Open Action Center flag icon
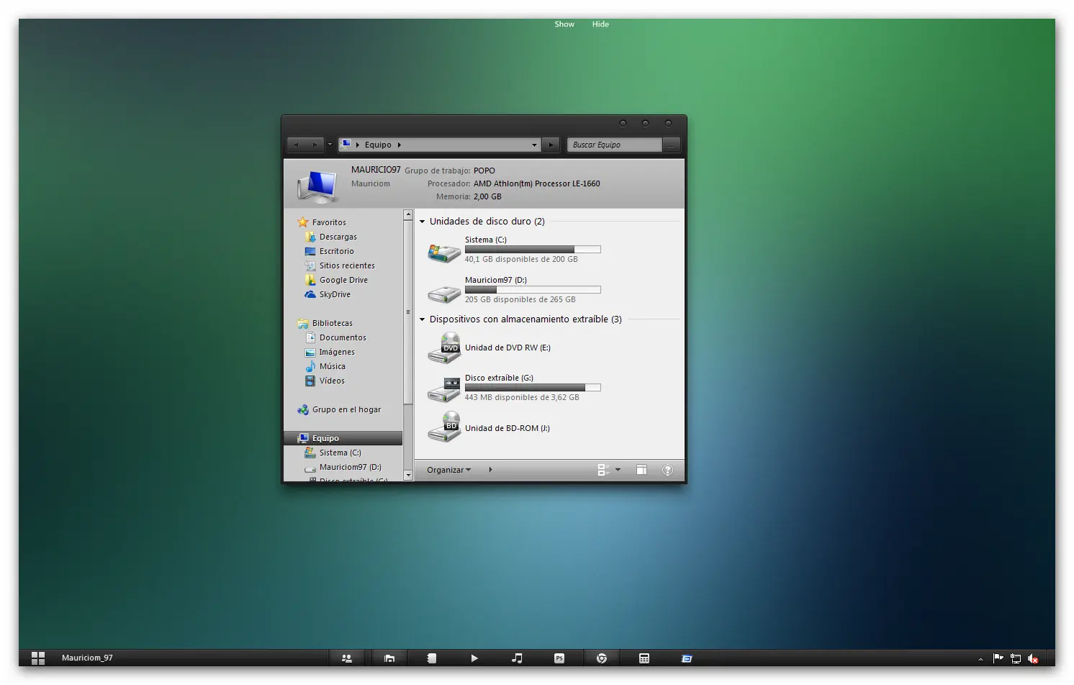1074x685 pixels. [x=998, y=658]
